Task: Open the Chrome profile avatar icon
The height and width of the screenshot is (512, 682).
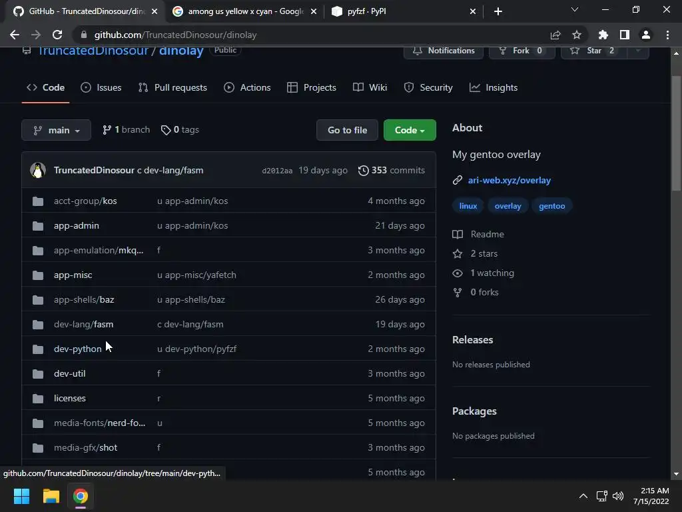Action: pyautogui.click(x=646, y=35)
